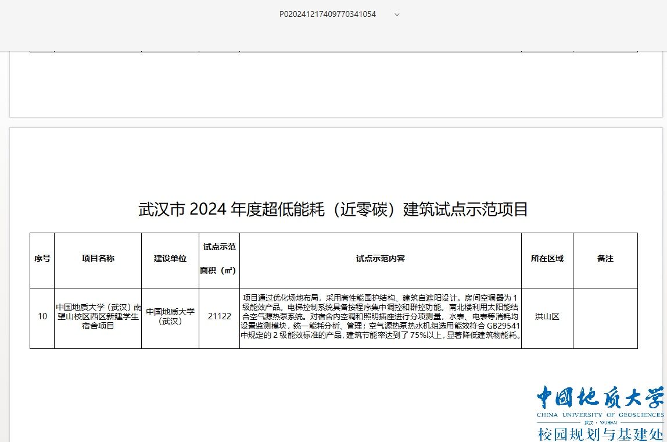Screen dimensions: 667x442
Task: Open the P020241217409770341054 title dropdown
Action: 327,13
